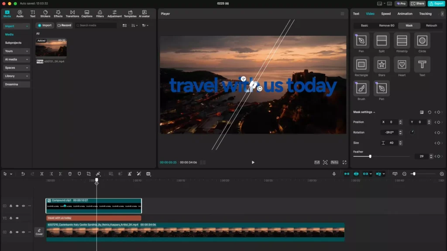The image size is (447, 251).
Task: Lock the compound clip track
Action: [x=10, y=206]
